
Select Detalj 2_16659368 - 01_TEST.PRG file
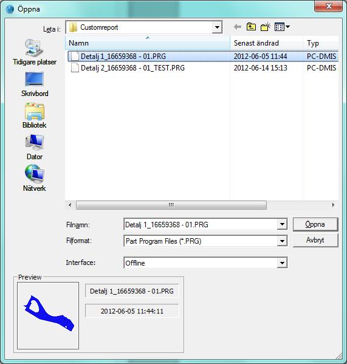(x=132, y=68)
